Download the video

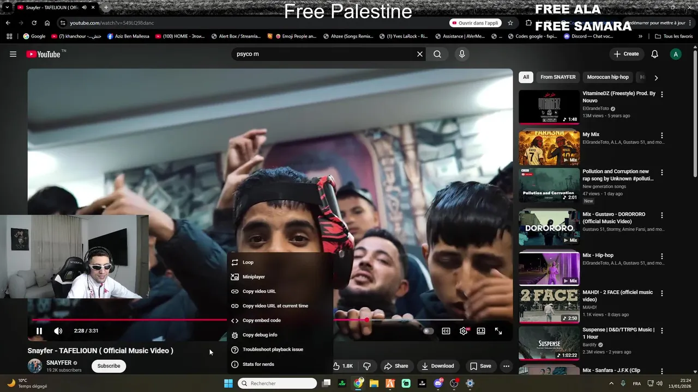tap(438, 366)
